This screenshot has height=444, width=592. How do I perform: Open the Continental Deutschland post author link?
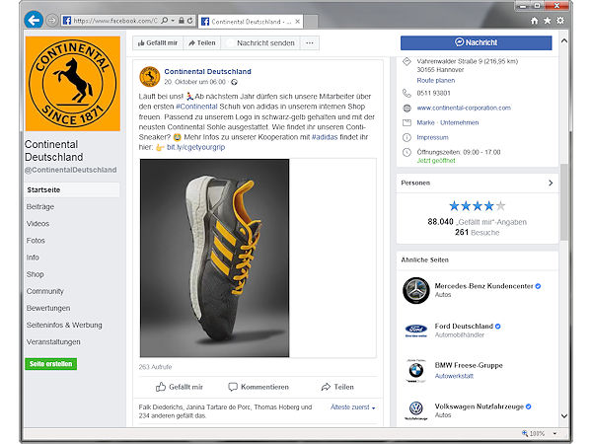(207, 71)
